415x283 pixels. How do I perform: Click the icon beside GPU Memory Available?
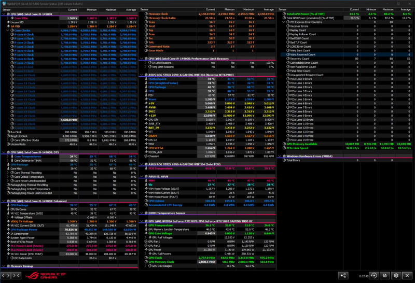tap(284, 144)
